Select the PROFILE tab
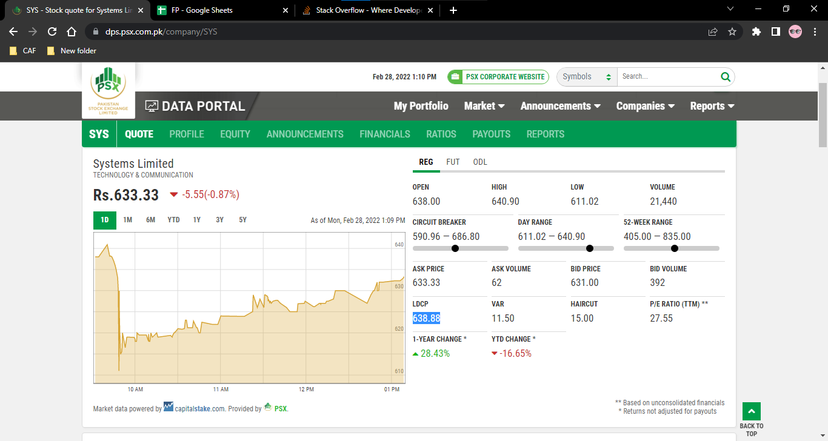 187,134
